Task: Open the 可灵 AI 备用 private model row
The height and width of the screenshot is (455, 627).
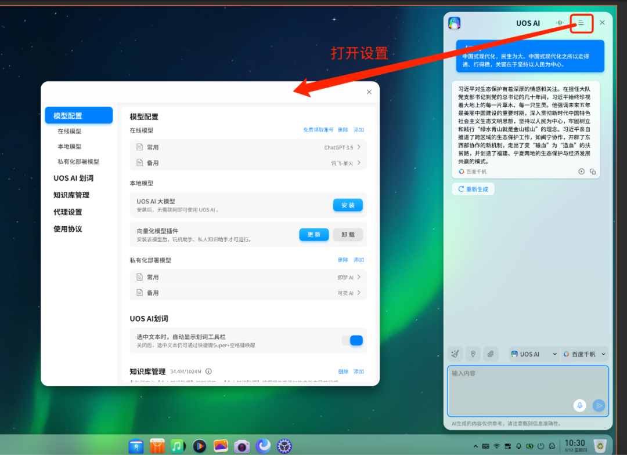Action: 248,293
